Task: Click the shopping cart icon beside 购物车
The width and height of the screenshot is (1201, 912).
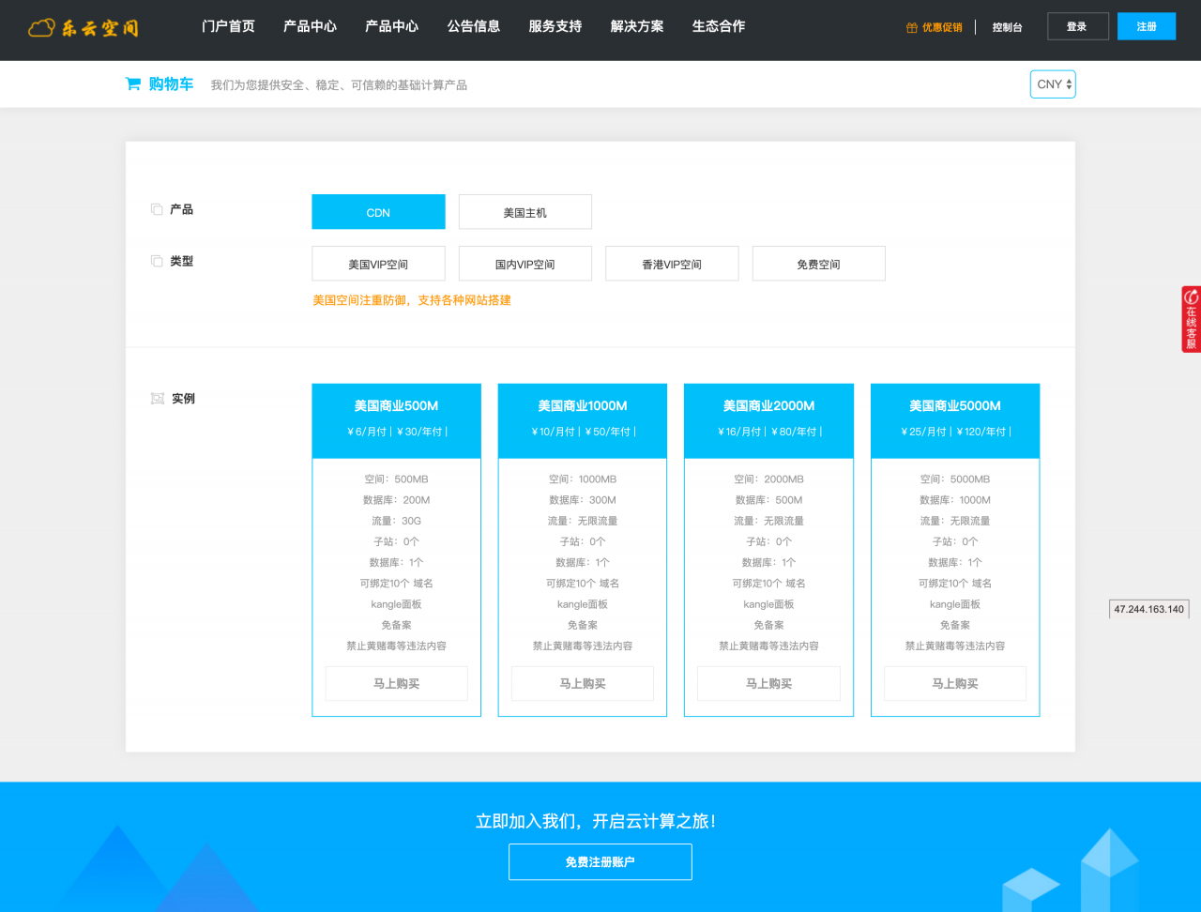Action: tap(132, 84)
